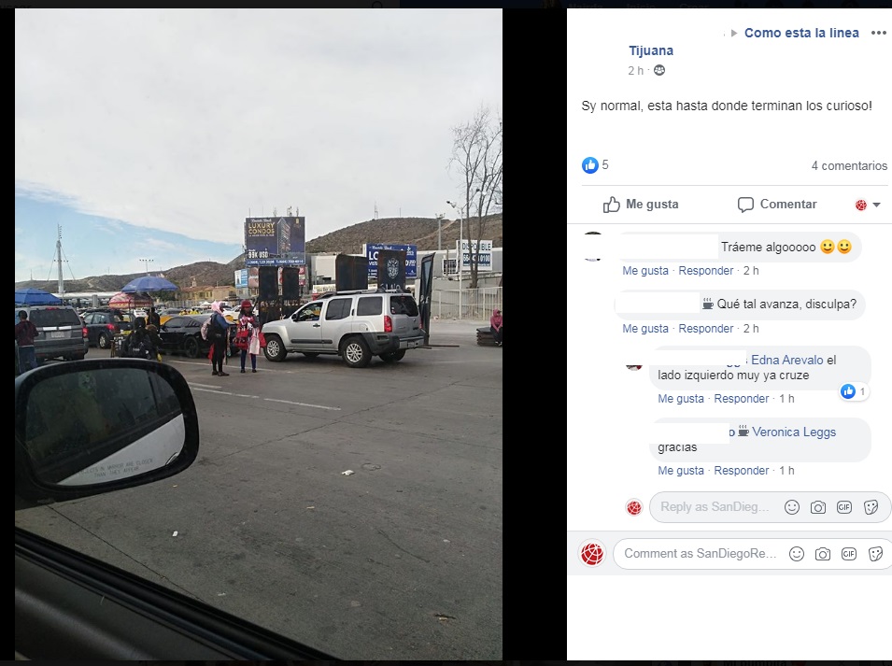The width and height of the screenshot is (892, 666).
Task: Click the Comentar button
Action: point(777,205)
